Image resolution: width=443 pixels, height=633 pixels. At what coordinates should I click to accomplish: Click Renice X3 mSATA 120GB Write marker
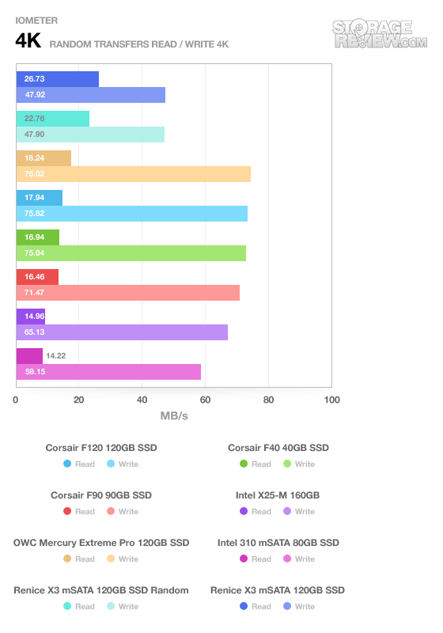pos(287,606)
